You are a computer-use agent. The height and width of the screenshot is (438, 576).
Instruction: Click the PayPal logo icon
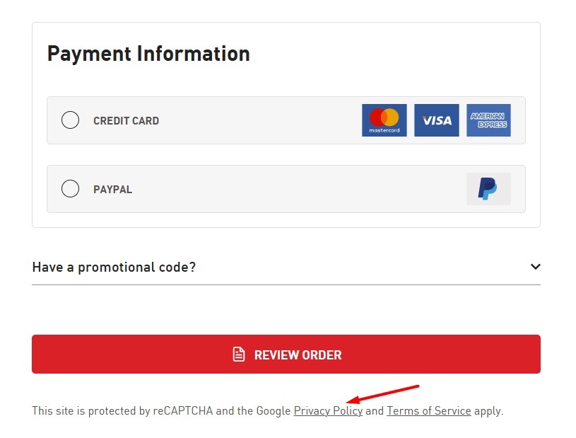488,189
